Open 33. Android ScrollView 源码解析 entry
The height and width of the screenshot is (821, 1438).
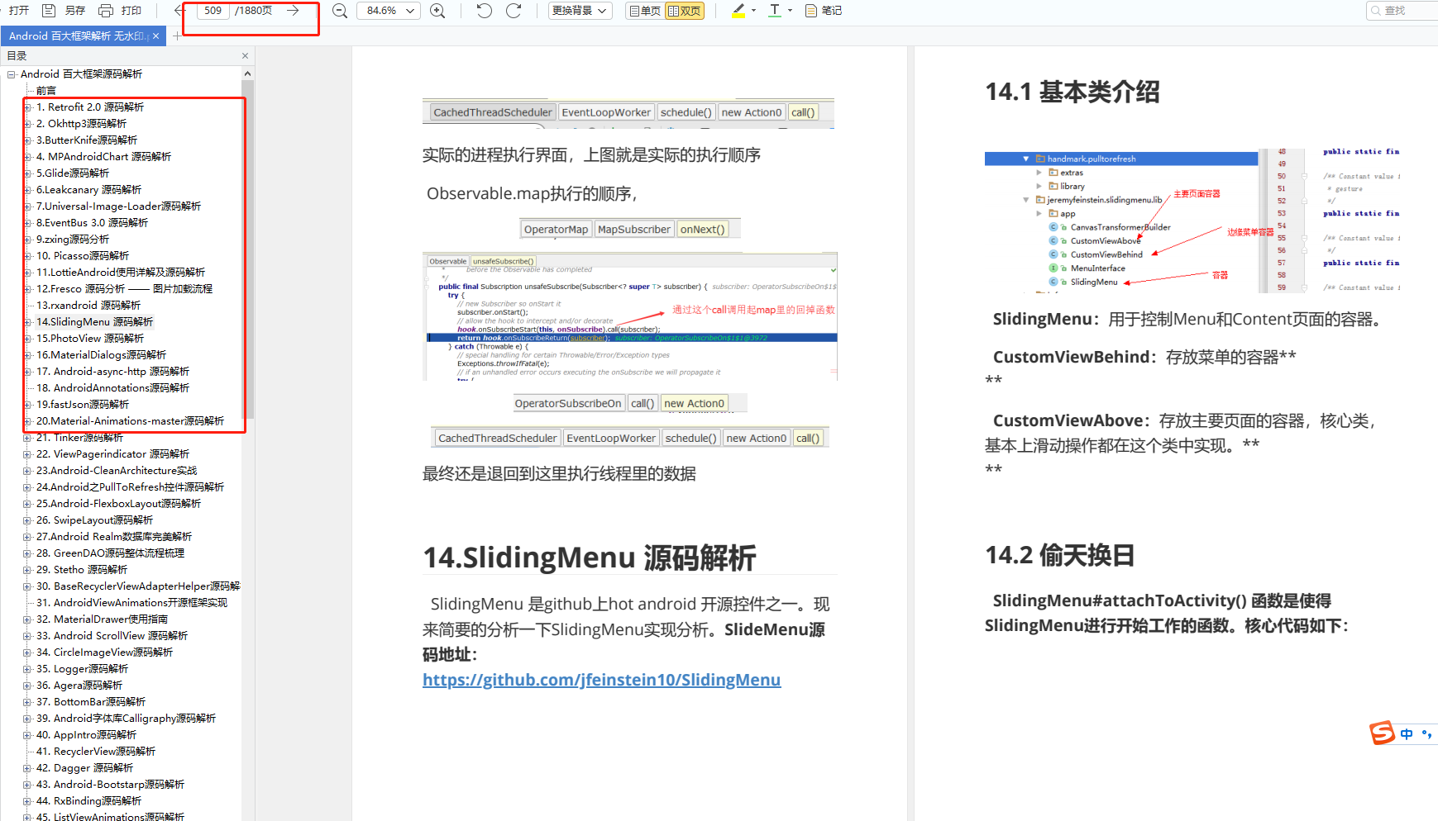click(112, 636)
